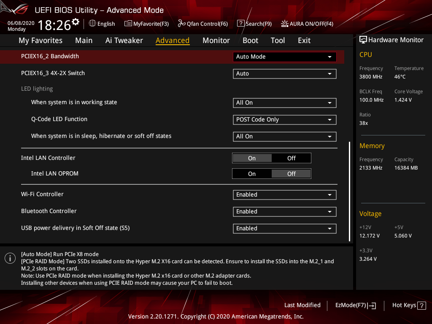Click English language button
Image resolution: width=432 pixels, height=324 pixels.
coord(106,24)
